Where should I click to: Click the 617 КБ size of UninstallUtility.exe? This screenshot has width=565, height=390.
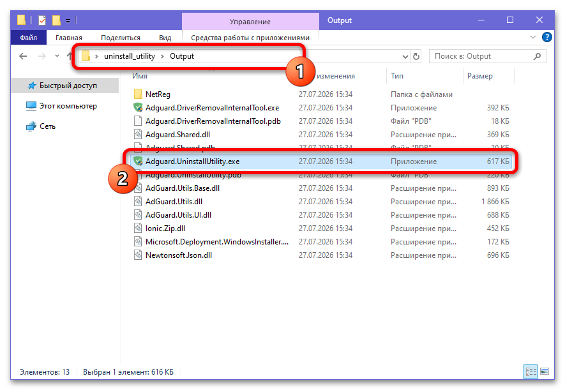[498, 161]
